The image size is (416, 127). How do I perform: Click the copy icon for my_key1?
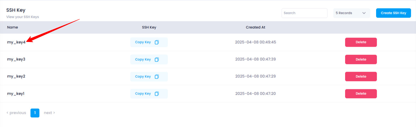point(157,94)
